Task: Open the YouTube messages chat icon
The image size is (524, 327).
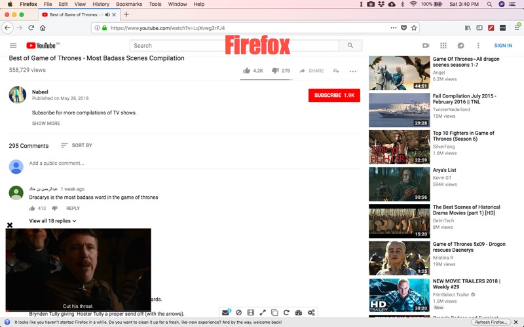Action: tap(460, 45)
